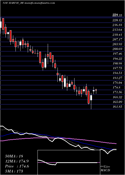Click inside the MACD inset chart box
Screen dimensions: 125x175
[69, 162]
